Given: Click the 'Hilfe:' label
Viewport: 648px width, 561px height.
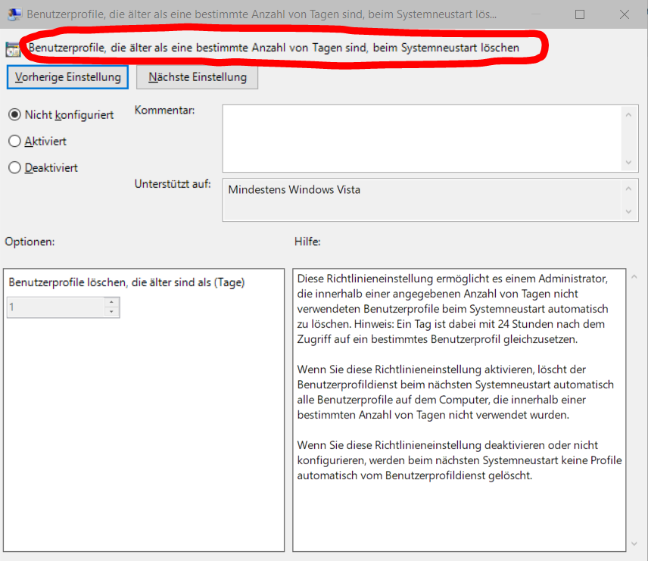Looking at the screenshot, I should tap(307, 242).
